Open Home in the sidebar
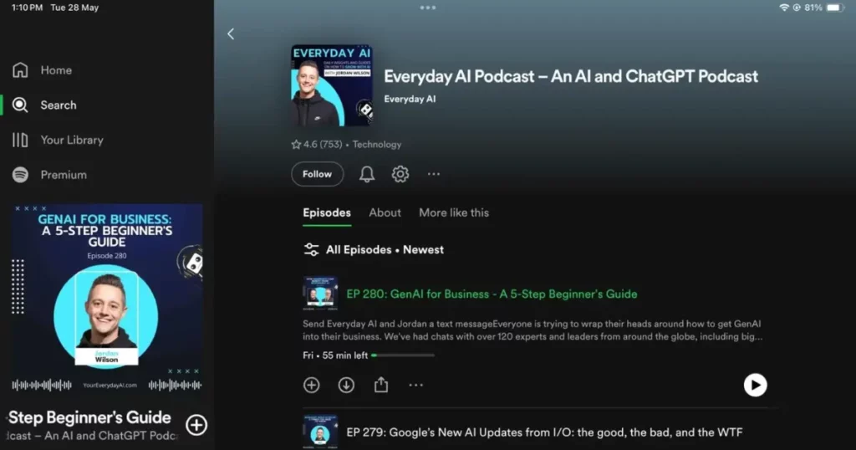The height and width of the screenshot is (450, 856). pos(43,70)
